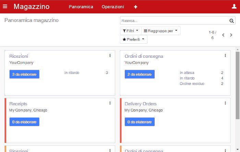Open the Raggruppa per dropdown
240x152 pixels.
[x=161, y=31]
